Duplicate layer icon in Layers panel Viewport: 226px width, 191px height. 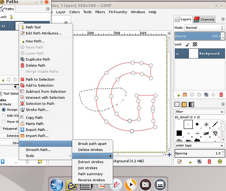206,95
